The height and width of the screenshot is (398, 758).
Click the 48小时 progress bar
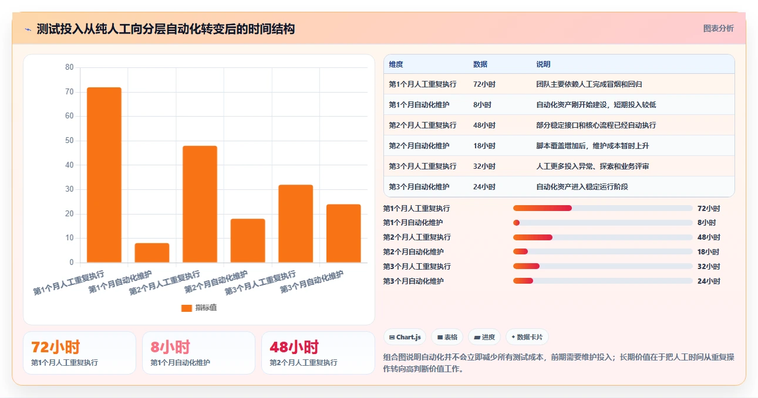[x=603, y=237]
